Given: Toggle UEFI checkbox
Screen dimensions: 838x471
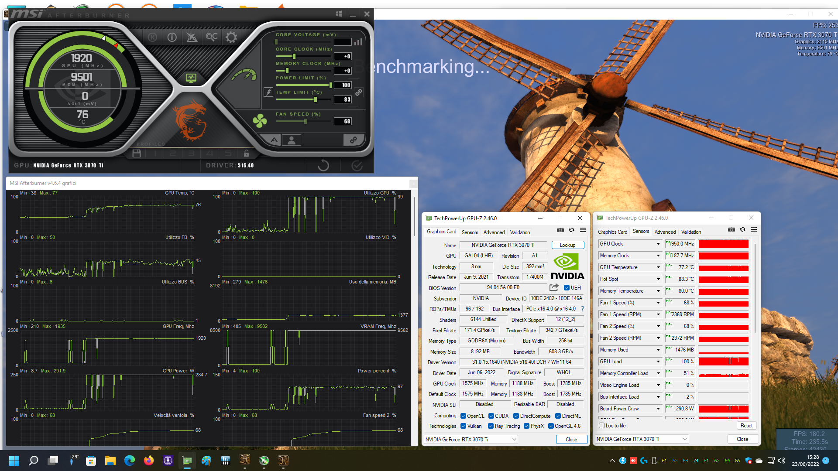Looking at the screenshot, I should coord(567,288).
